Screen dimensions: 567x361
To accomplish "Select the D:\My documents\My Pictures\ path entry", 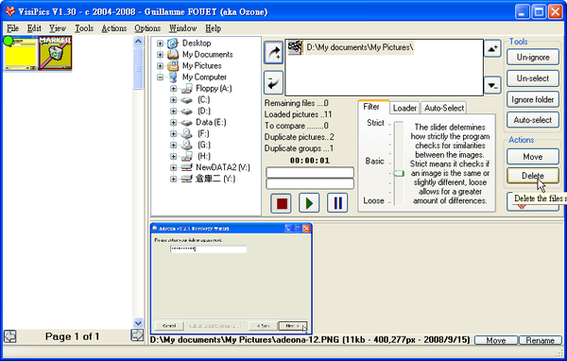I will pyautogui.click(x=359, y=47).
